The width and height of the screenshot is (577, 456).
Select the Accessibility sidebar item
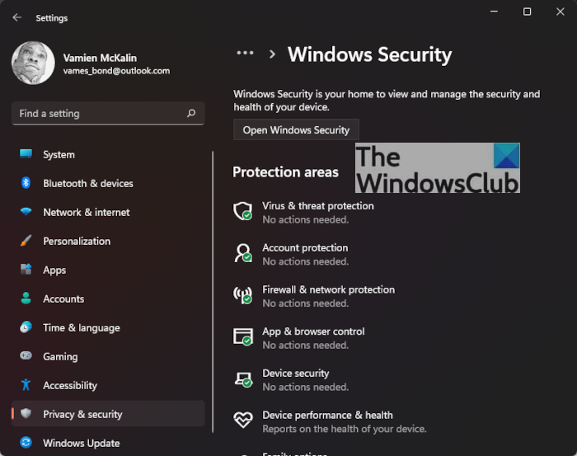70,385
